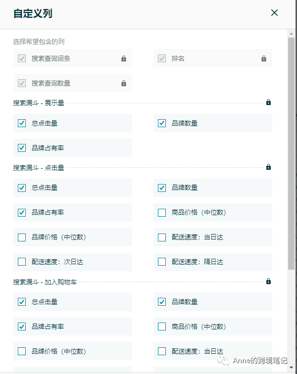Click lock icon on 搜索查询词条 row
The height and width of the screenshot is (374, 297).
(x=124, y=58)
